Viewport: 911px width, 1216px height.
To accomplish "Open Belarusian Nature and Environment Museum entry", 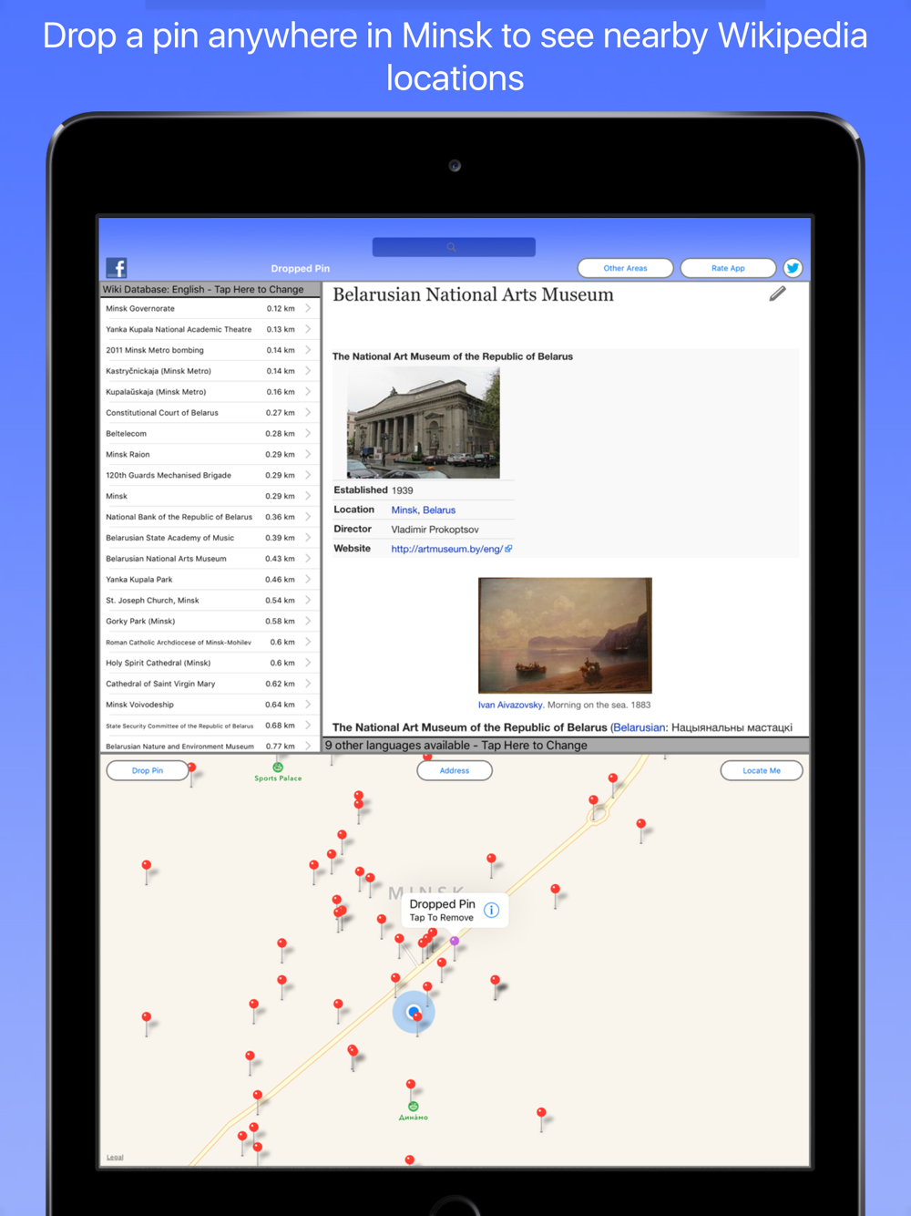I will point(210,746).
